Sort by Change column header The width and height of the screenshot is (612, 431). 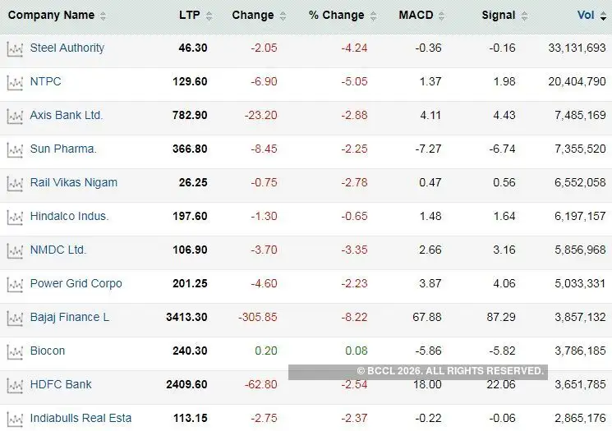pyautogui.click(x=253, y=15)
